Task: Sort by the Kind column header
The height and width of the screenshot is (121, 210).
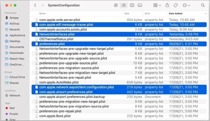Action: 147,13
